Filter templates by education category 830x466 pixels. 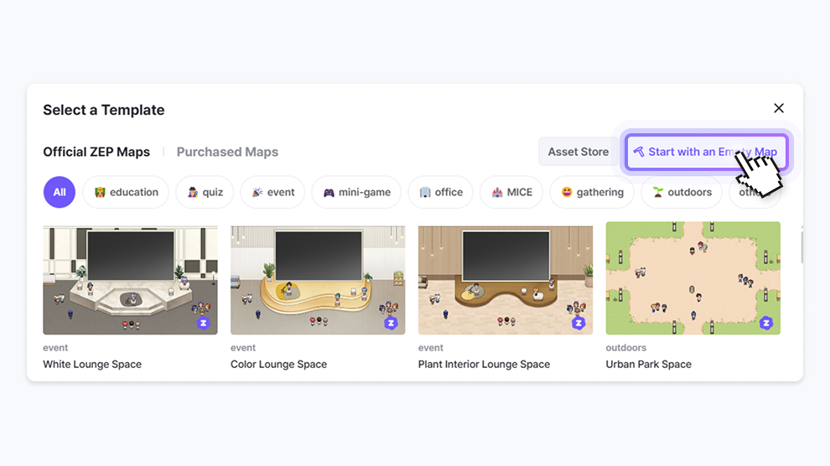click(126, 192)
